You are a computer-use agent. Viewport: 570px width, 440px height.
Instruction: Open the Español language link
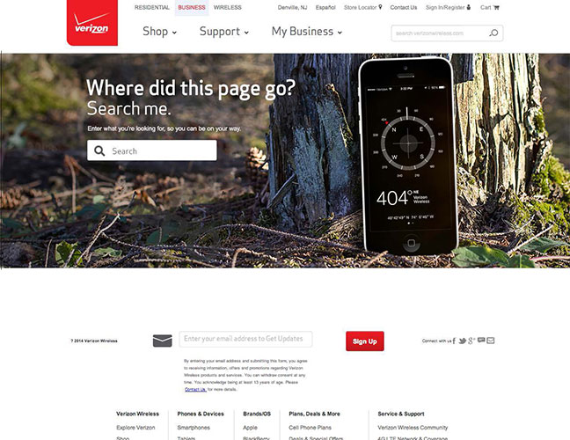coord(325,7)
